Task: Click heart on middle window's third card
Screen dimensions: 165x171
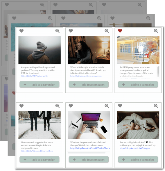Action: 112,18
